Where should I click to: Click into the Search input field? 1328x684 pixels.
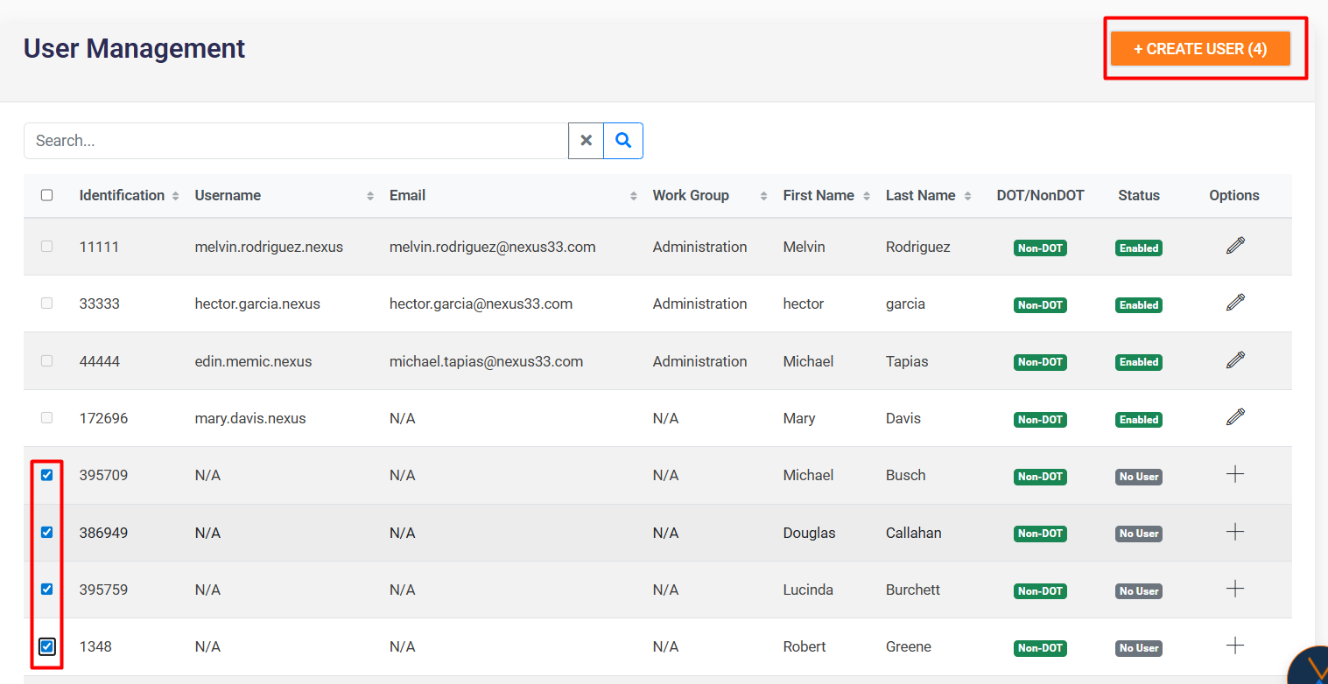click(296, 141)
